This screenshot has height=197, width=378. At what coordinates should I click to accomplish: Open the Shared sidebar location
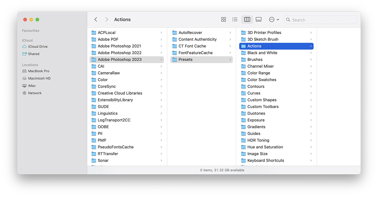point(31,54)
